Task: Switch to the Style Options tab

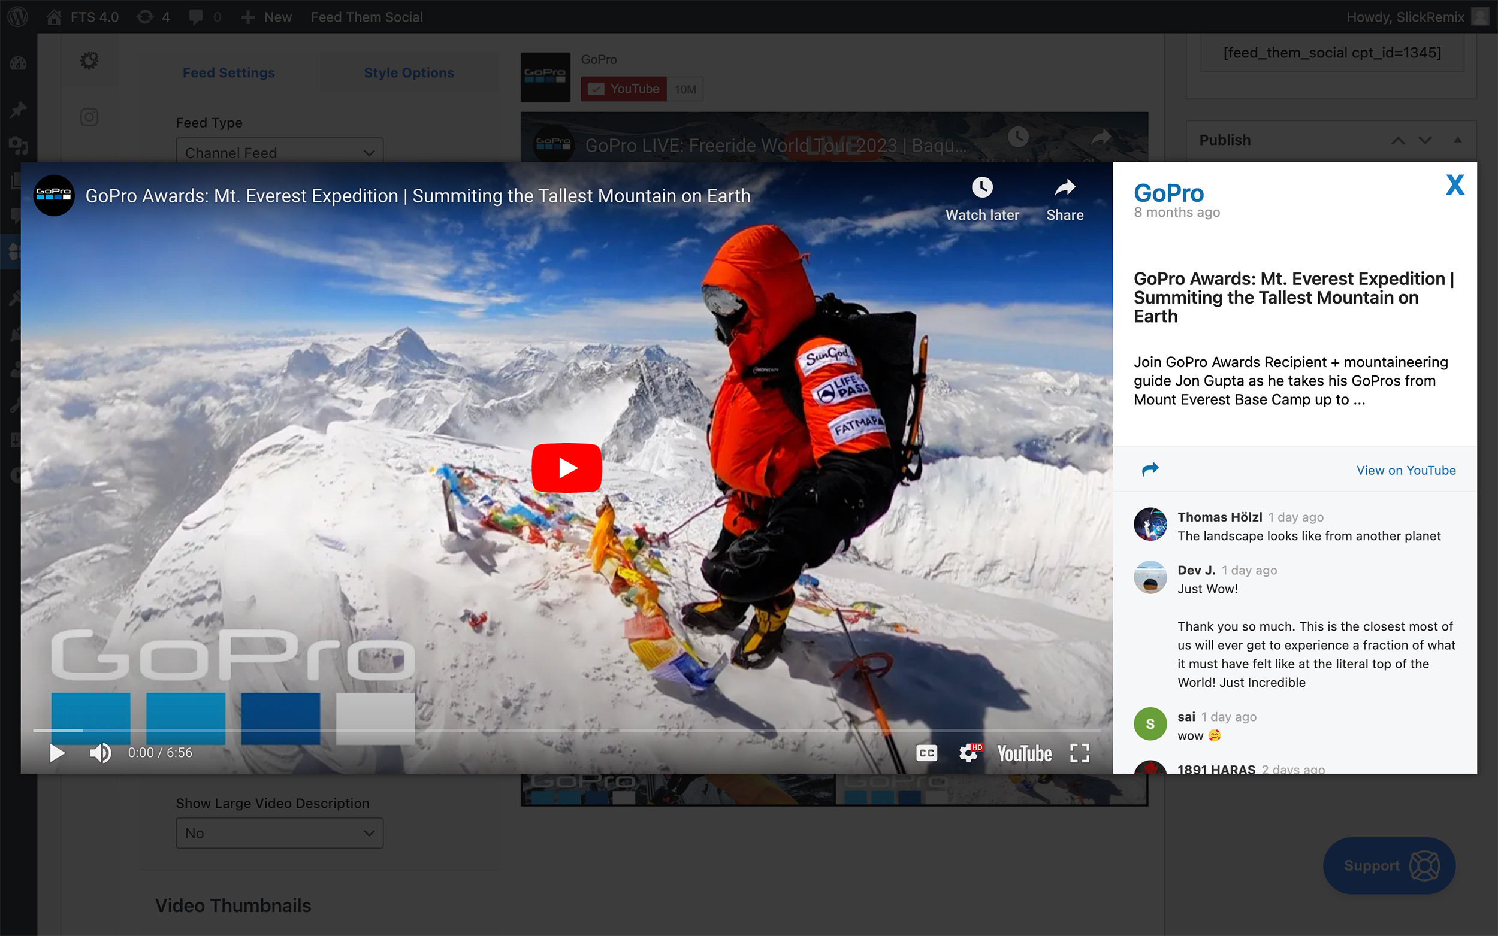Action: tap(409, 72)
